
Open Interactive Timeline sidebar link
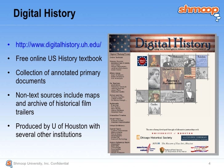point(118,115)
